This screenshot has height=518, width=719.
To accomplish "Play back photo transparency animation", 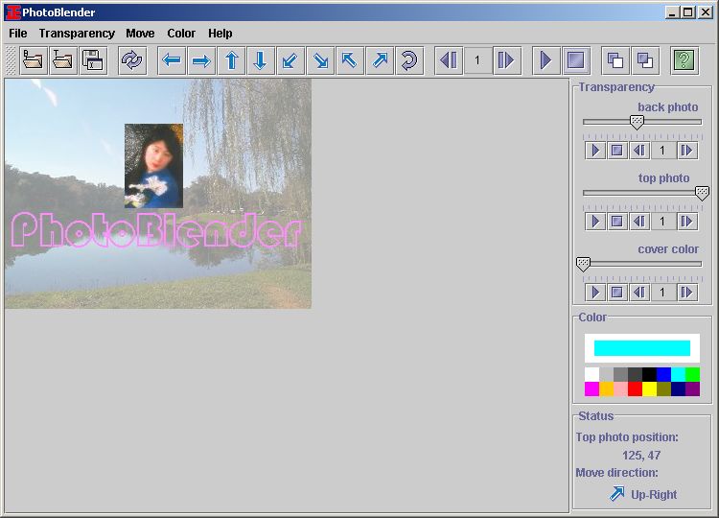I will 595,151.
